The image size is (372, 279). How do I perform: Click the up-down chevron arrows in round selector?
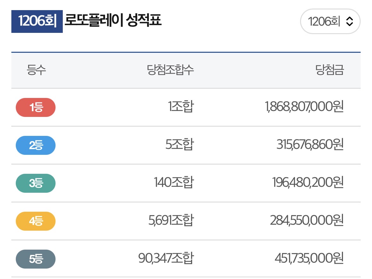tap(349, 21)
